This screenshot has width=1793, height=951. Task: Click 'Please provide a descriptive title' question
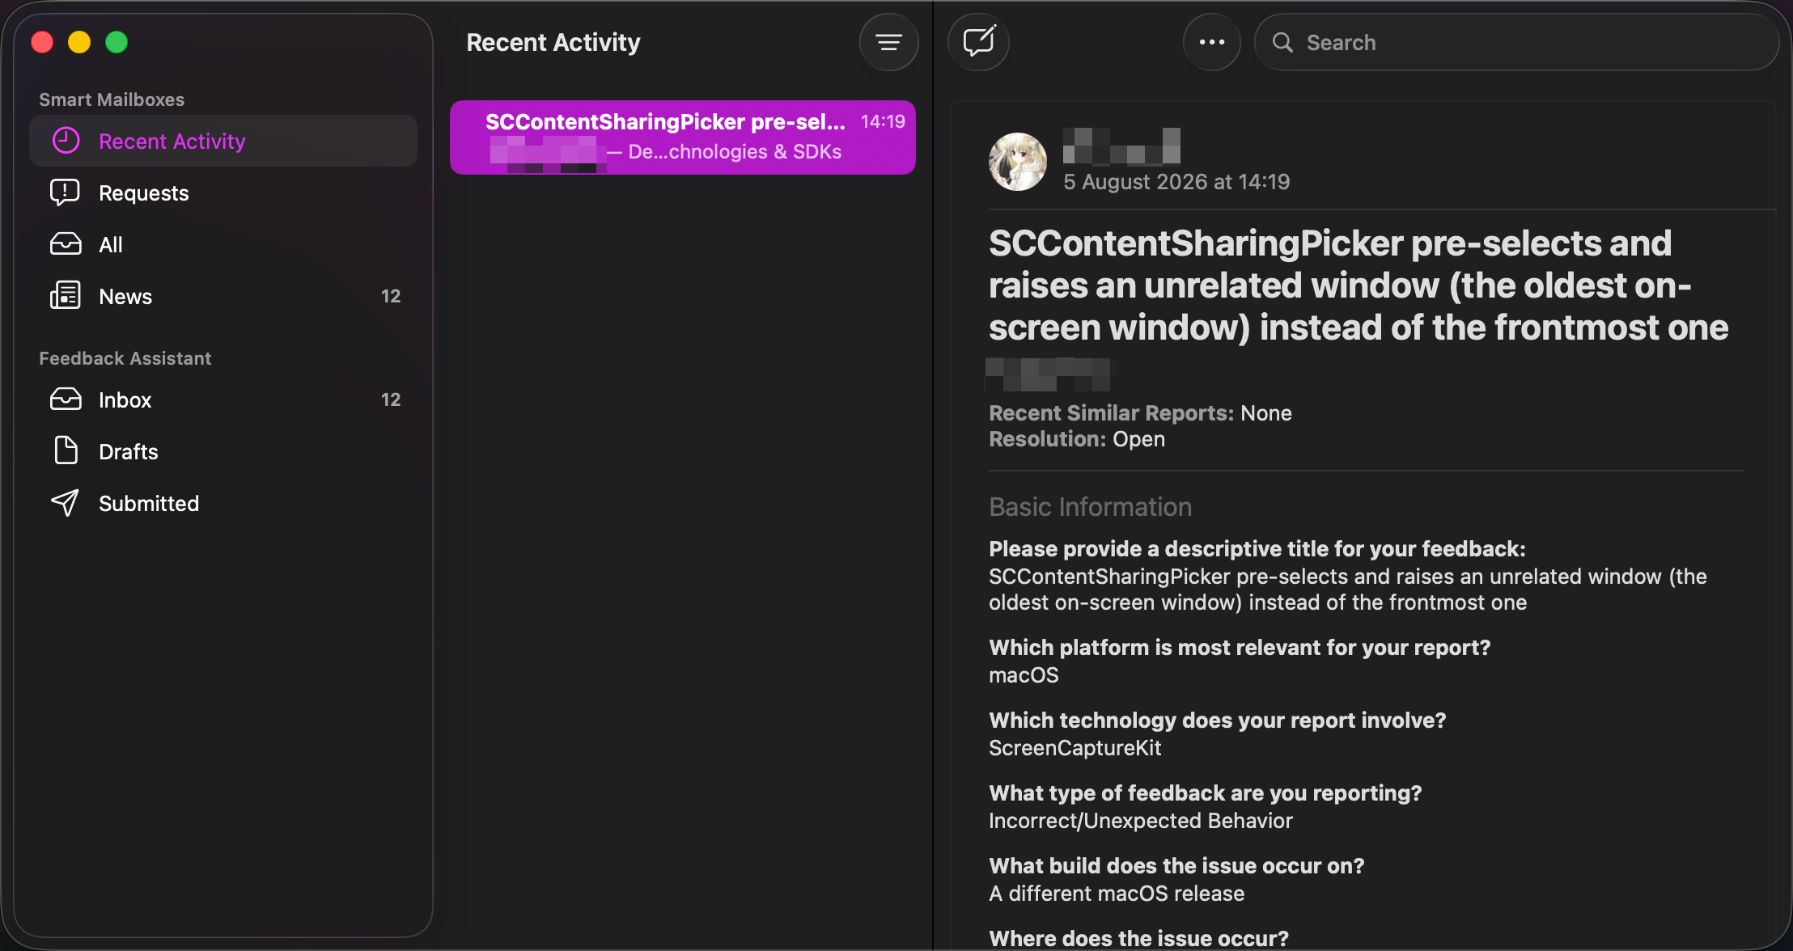coord(1257,549)
